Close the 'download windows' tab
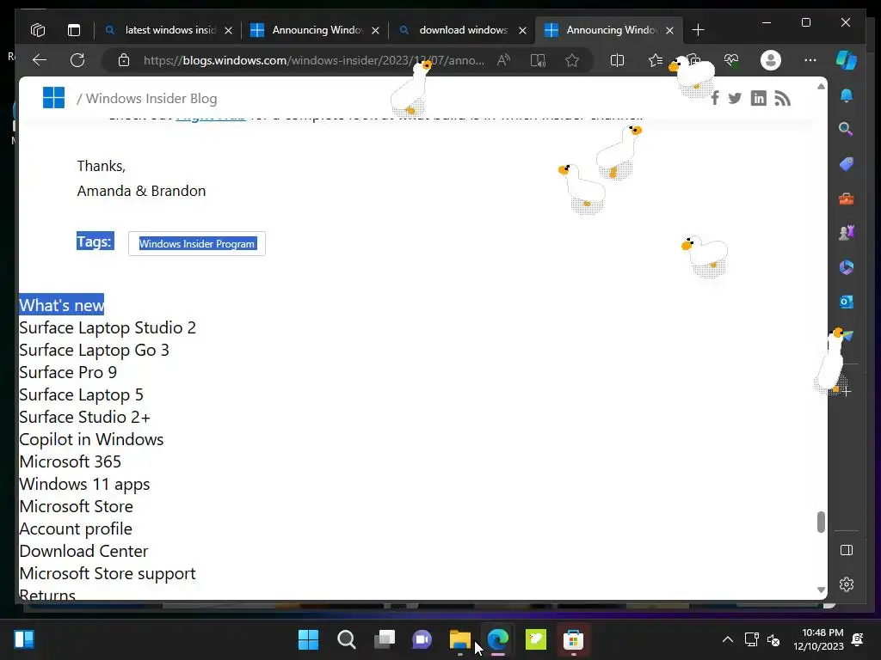881x660 pixels. click(x=522, y=30)
